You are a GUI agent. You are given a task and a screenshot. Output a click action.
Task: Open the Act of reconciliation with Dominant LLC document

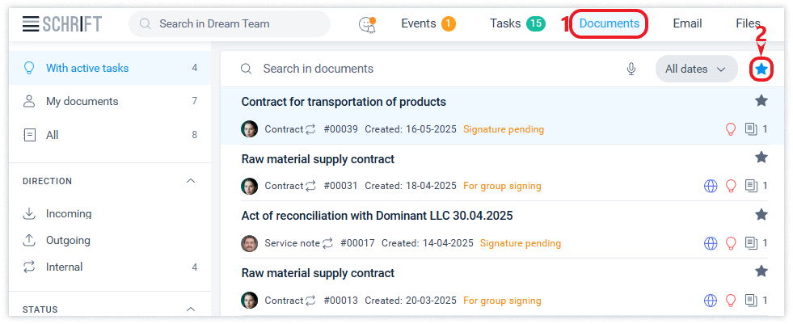[377, 216]
